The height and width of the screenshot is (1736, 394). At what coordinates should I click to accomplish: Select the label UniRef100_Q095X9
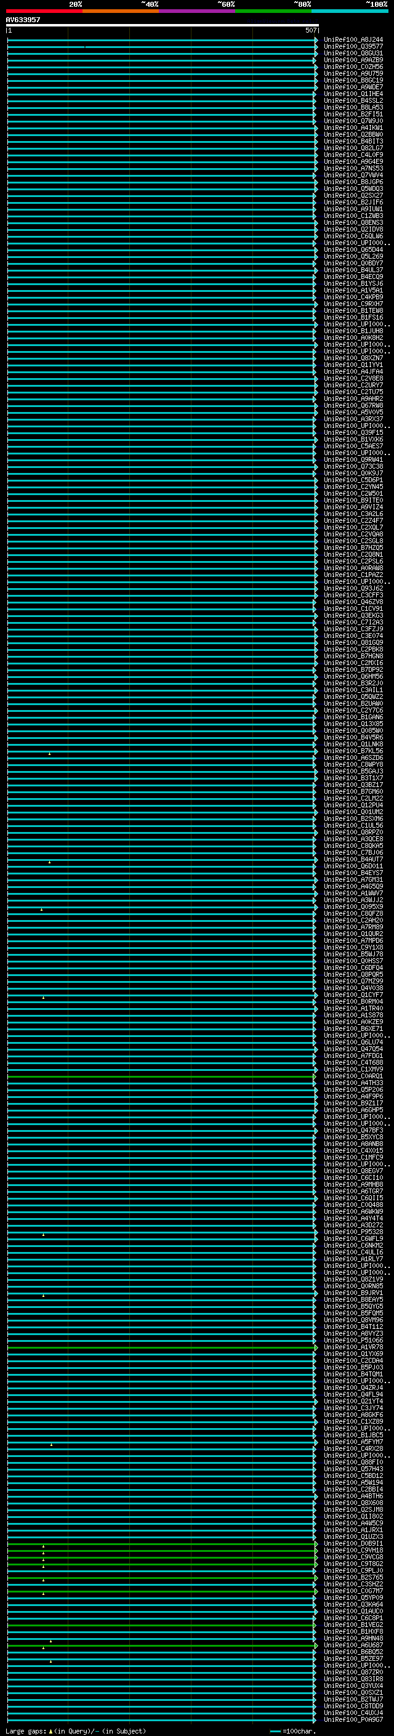pyautogui.click(x=353, y=907)
